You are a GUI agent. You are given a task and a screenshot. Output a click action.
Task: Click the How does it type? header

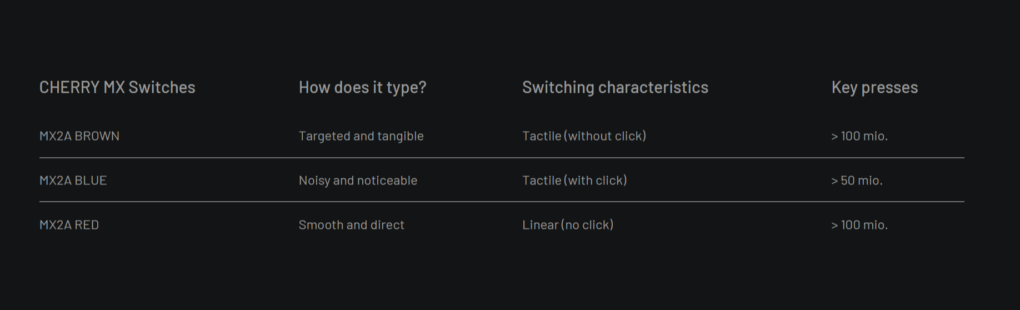(362, 87)
